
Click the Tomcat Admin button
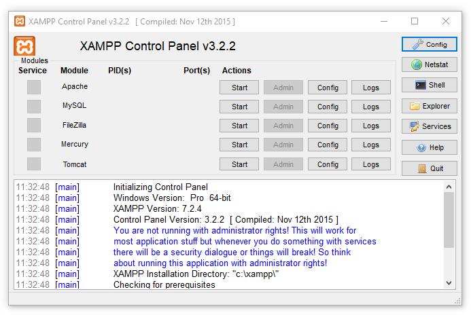click(x=283, y=164)
